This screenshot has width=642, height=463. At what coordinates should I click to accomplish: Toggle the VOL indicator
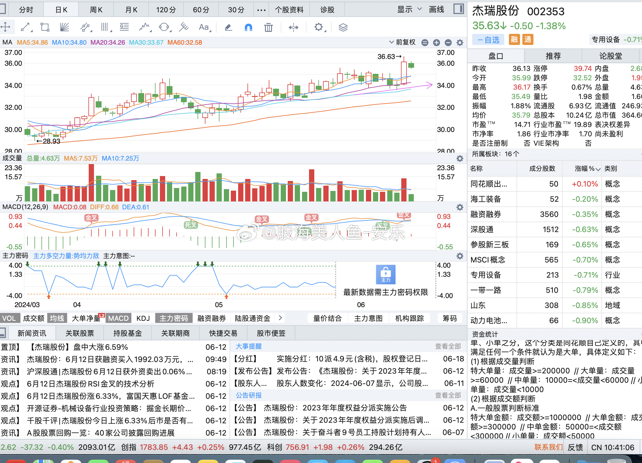click(9, 318)
